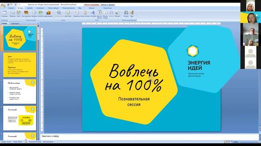The image size is (261, 146).
Task: Select the fourth slide thumbnail with yellow note
Action: click(20, 118)
